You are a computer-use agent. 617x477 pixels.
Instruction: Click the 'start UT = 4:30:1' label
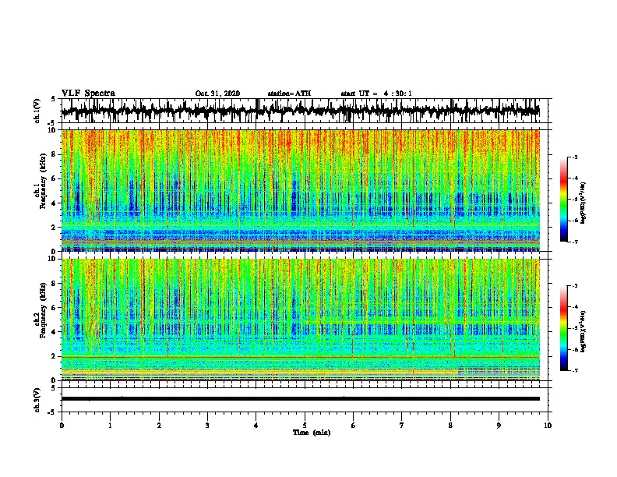tap(376, 94)
